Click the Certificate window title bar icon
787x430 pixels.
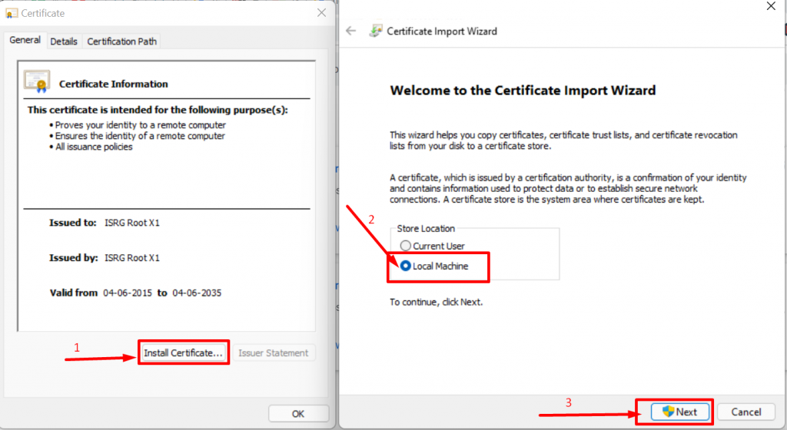[12, 13]
